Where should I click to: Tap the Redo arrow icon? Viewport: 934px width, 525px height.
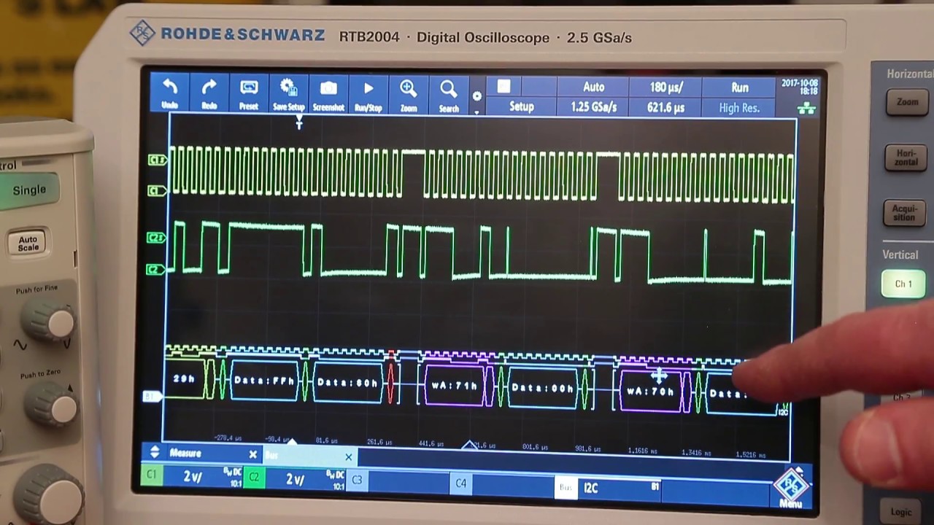(209, 87)
